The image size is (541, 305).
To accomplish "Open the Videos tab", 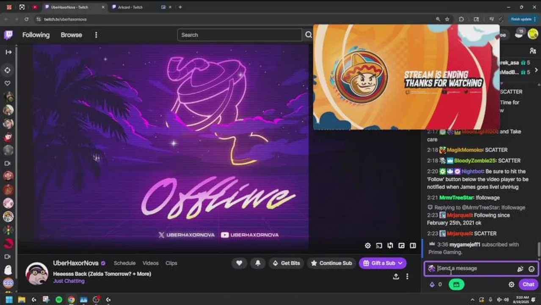I will coord(150,263).
